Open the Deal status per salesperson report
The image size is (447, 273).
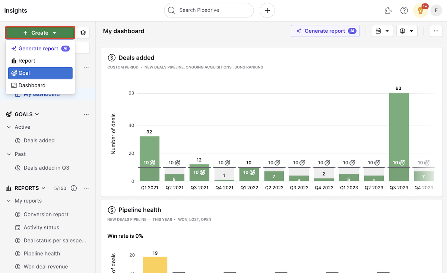pos(55,240)
